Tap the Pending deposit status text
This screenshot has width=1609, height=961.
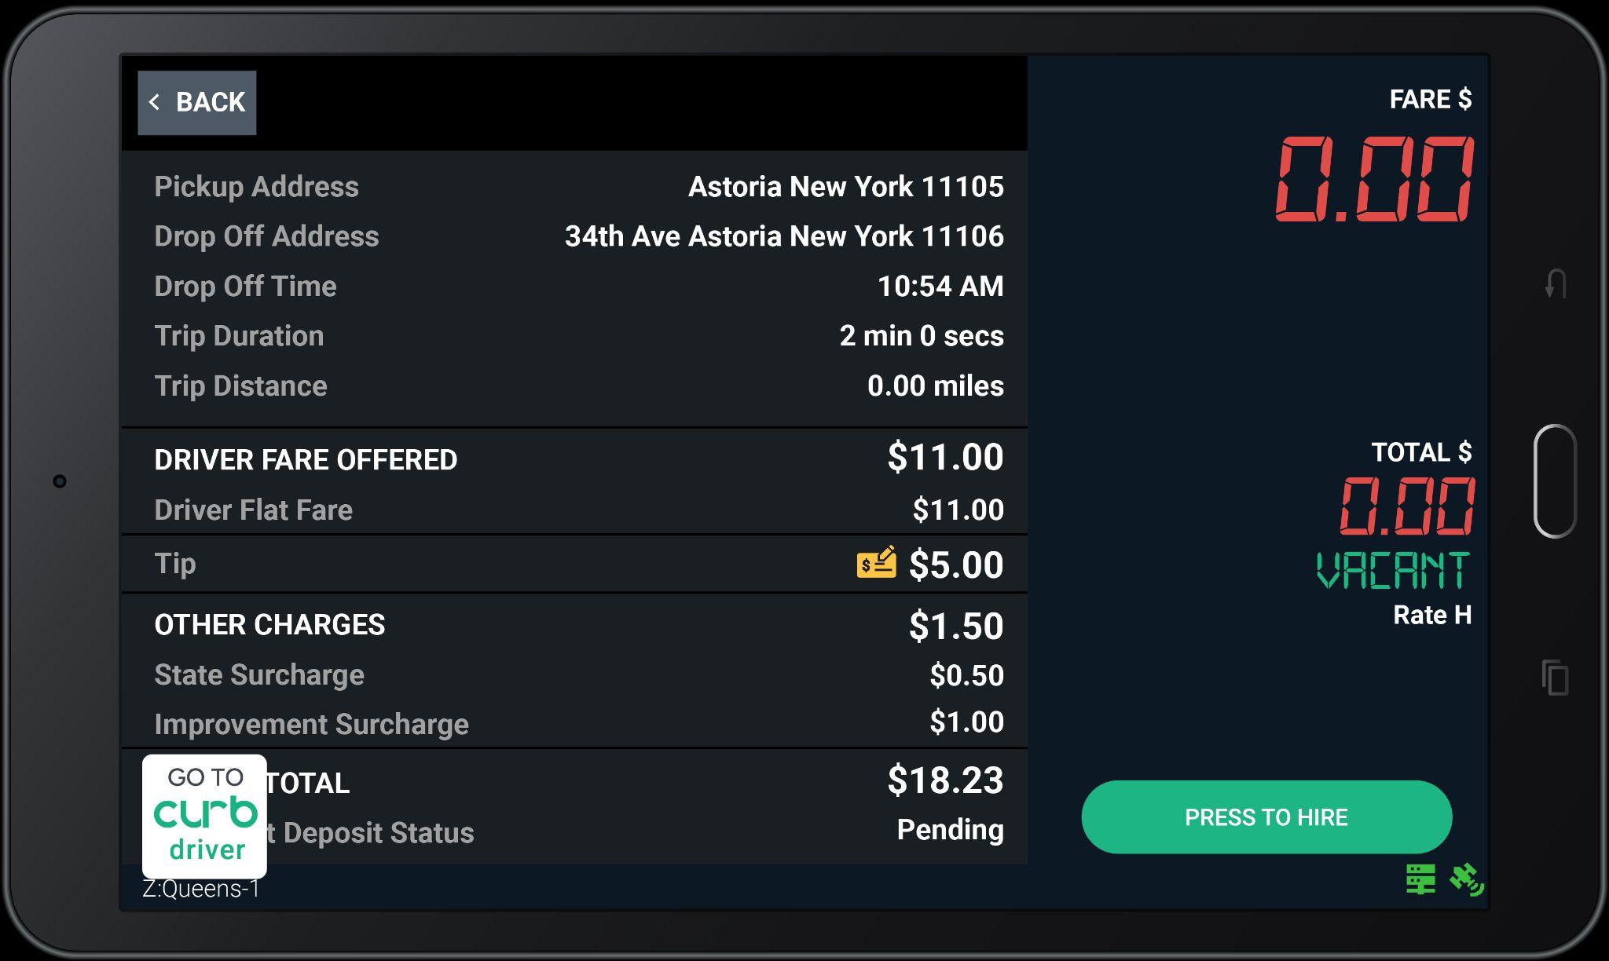[x=950, y=830]
